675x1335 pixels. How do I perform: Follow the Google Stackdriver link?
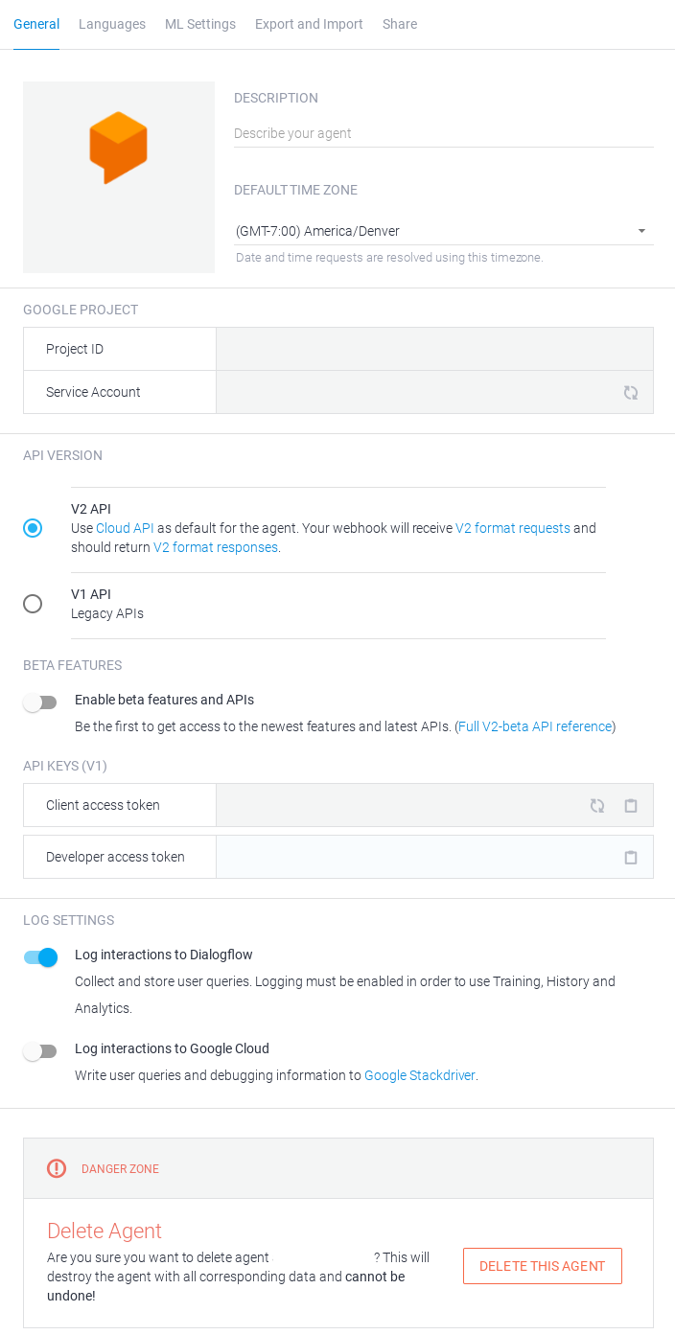click(x=419, y=1075)
